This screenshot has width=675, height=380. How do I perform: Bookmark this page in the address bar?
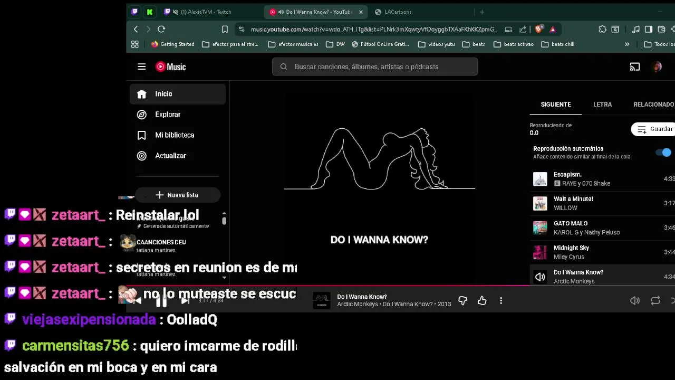click(x=225, y=30)
